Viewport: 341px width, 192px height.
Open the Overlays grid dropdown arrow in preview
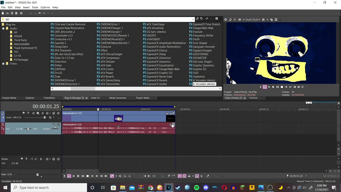tap(267, 19)
